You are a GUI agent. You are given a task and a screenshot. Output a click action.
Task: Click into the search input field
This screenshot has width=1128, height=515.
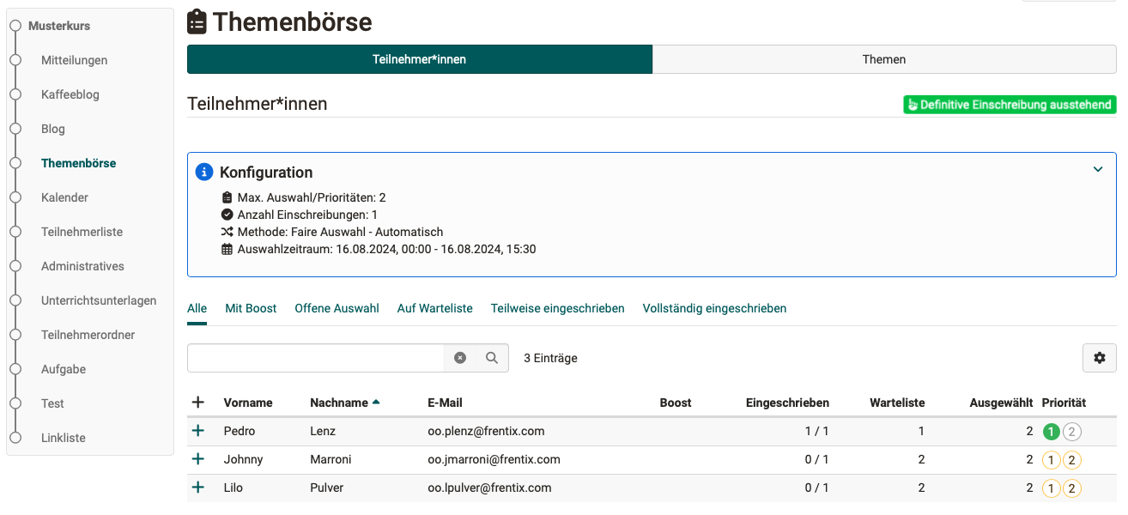click(318, 358)
